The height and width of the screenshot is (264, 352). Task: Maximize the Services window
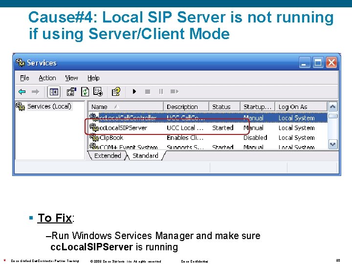point(318,63)
